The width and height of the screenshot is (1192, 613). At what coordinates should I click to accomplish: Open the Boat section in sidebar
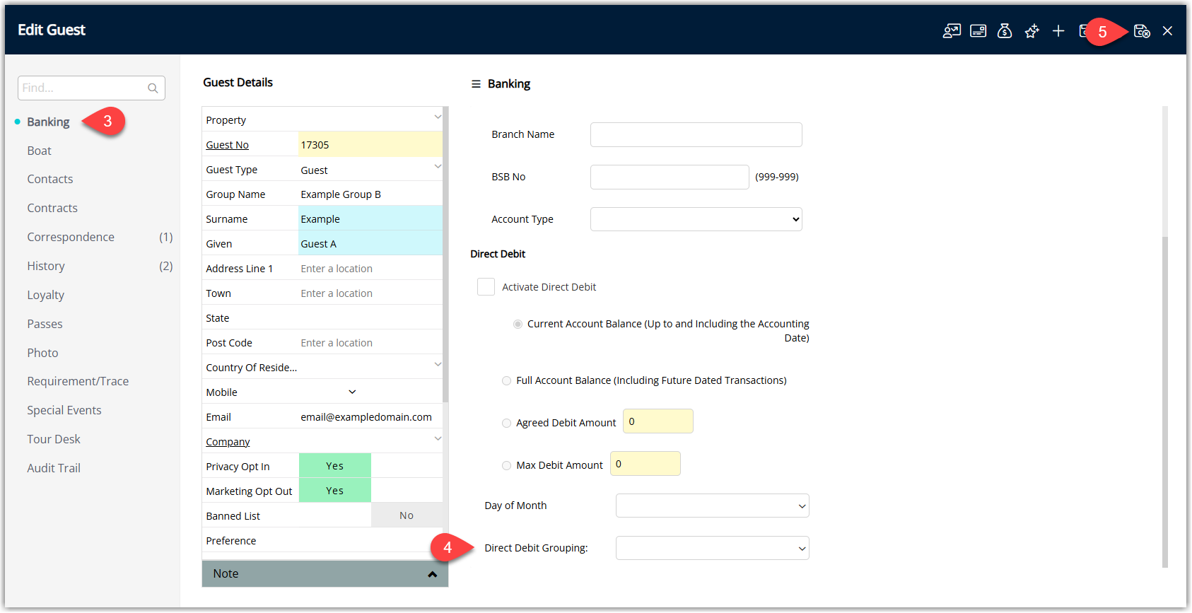coord(39,151)
